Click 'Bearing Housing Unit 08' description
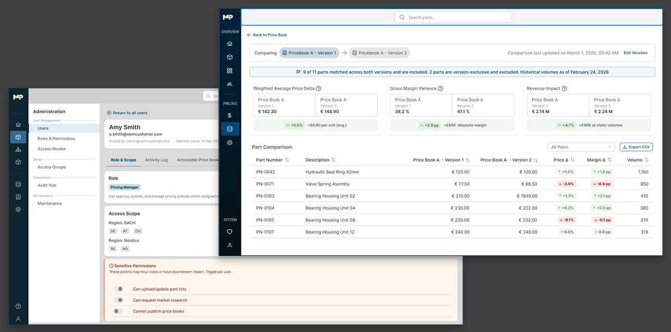 (330, 220)
